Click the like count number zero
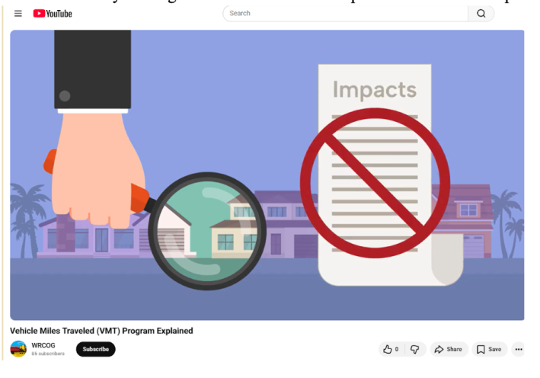Viewport: 540px width, 378px height. tap(397, 349)
